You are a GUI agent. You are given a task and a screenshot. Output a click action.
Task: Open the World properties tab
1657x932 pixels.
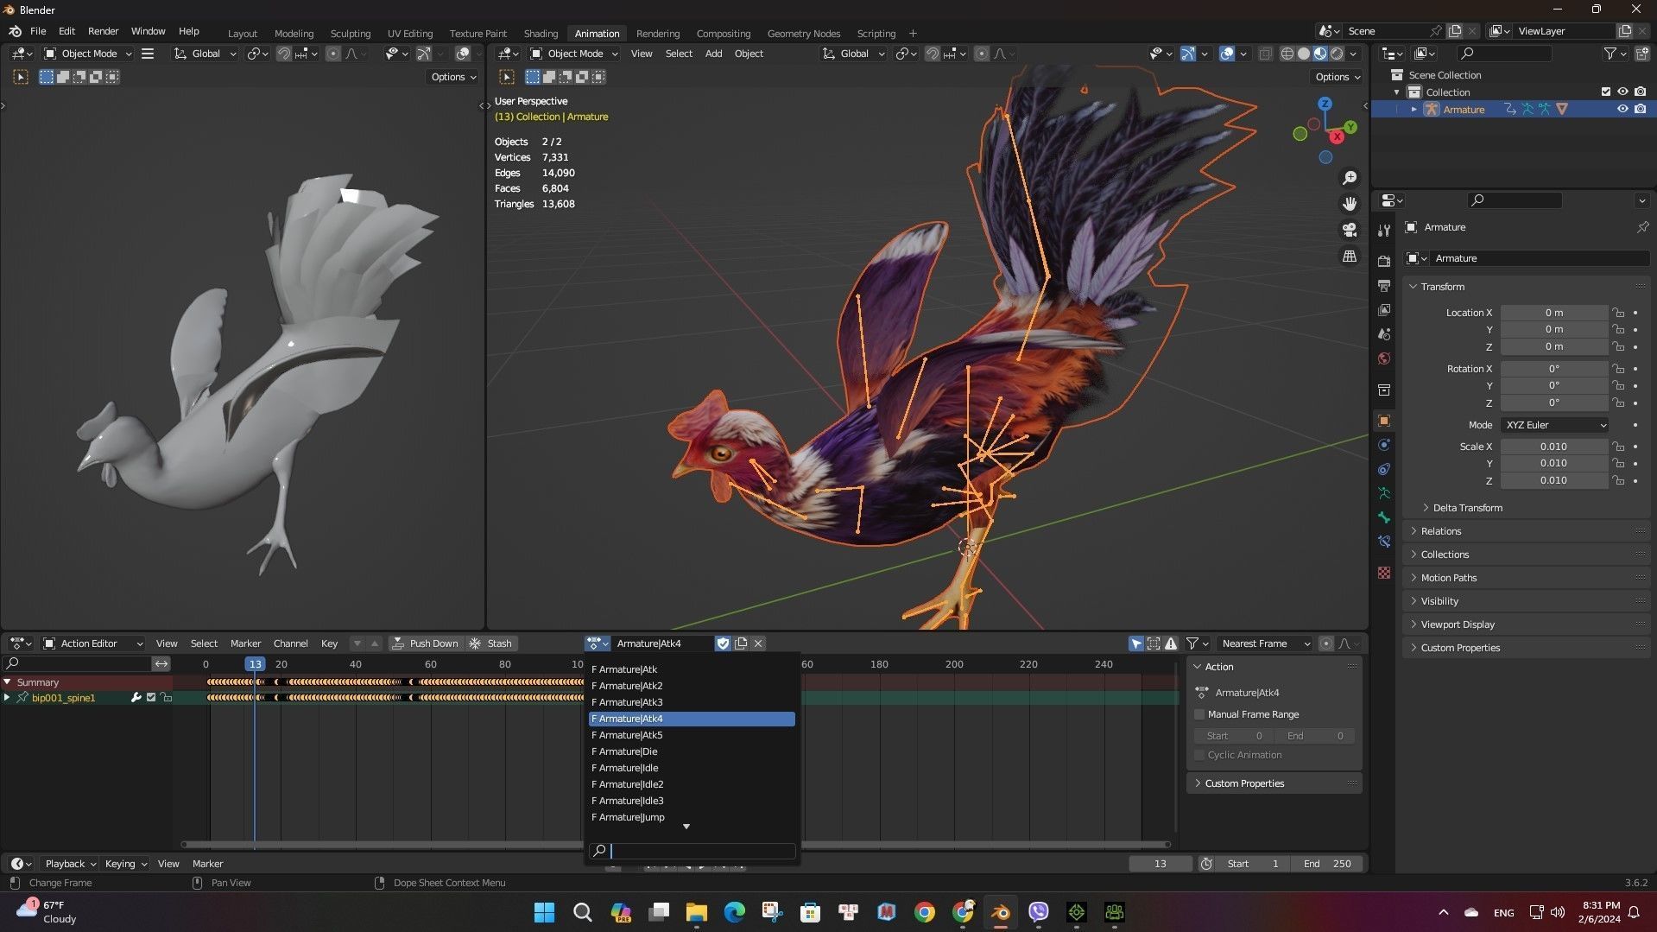pyautogui.click(x=1384, y=358)
